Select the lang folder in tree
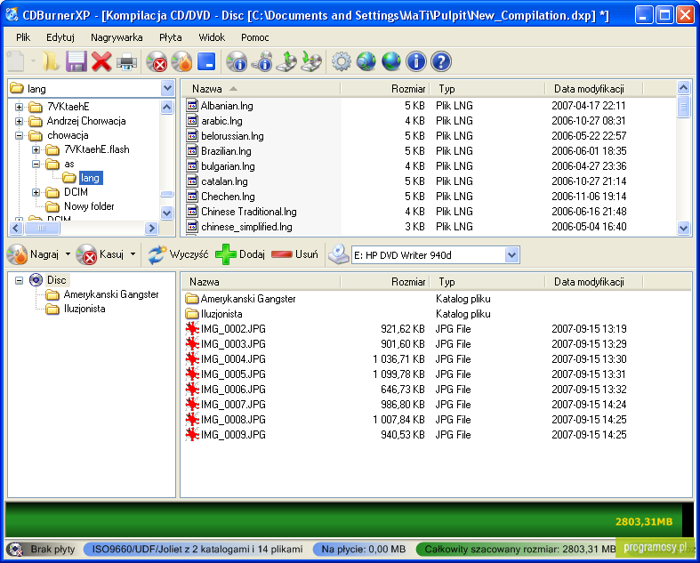 [91, 178]
